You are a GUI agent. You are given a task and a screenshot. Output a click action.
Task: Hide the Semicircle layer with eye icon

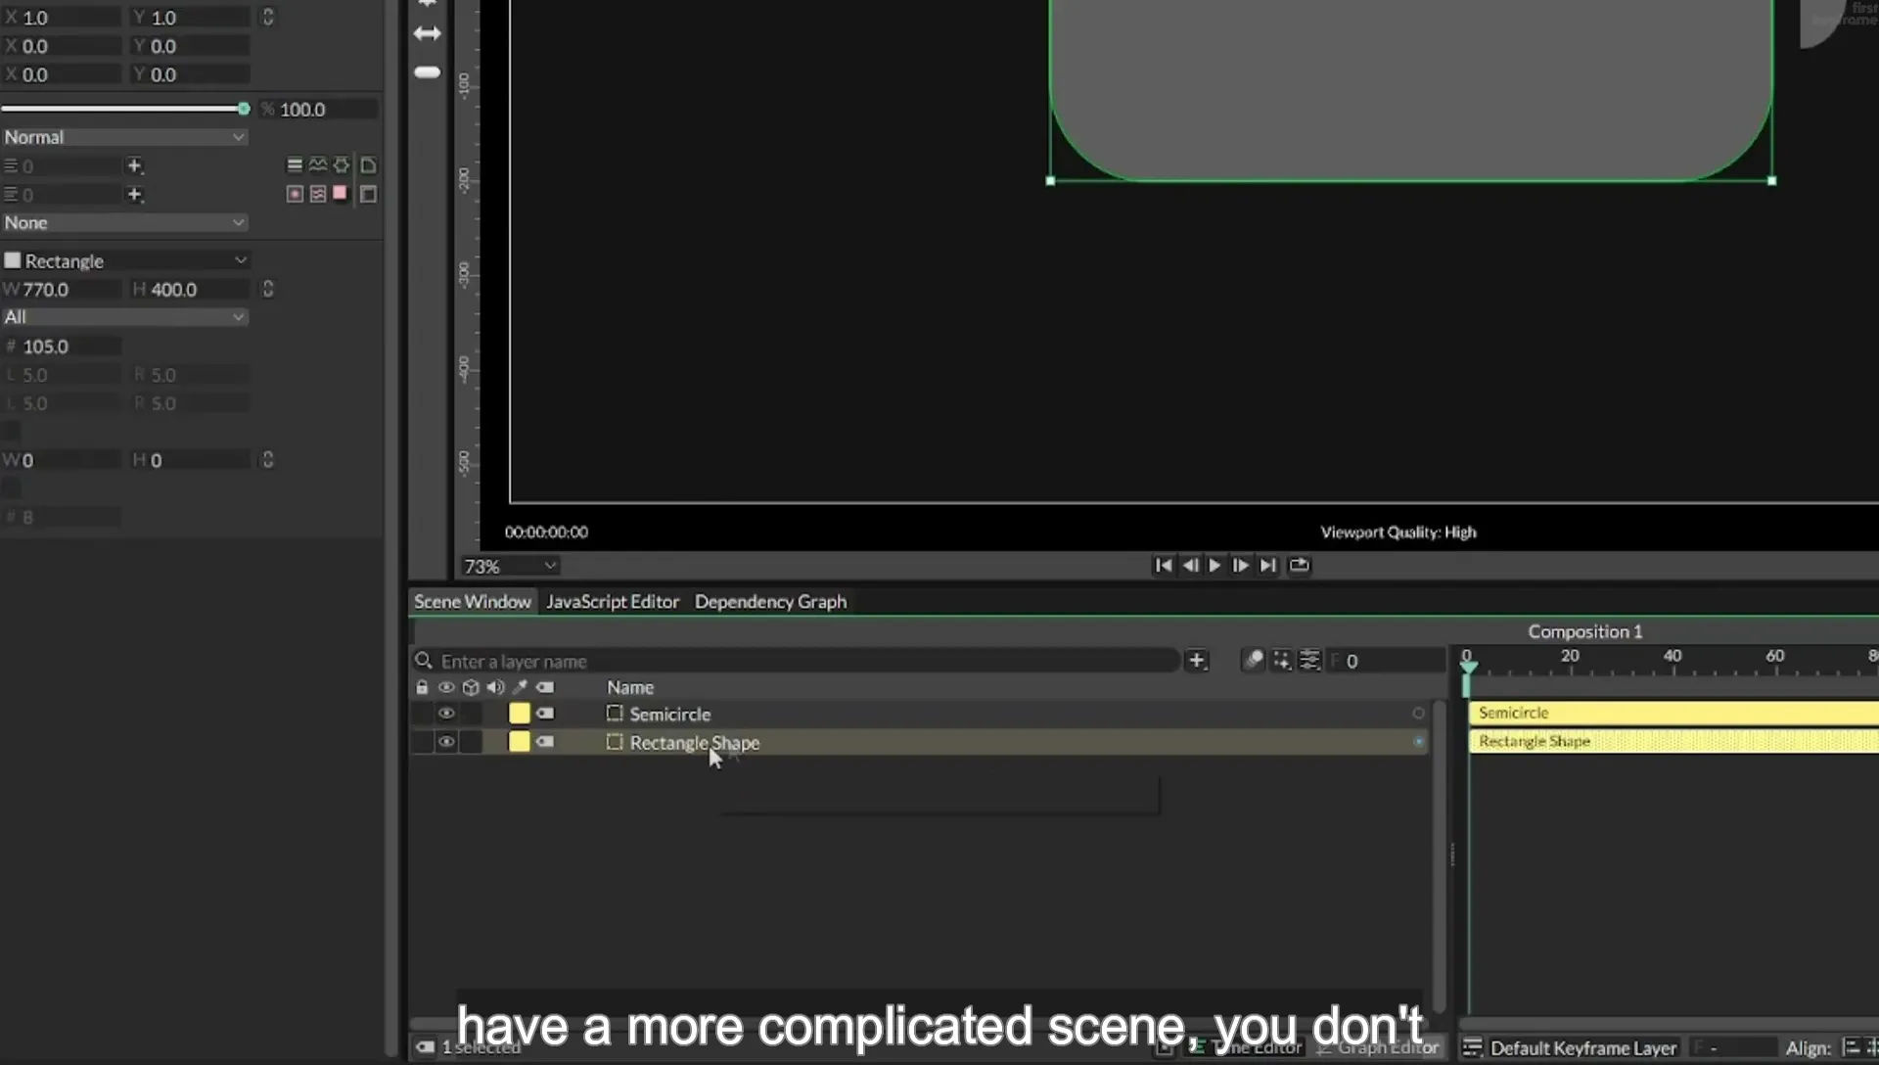coord(446,714)
